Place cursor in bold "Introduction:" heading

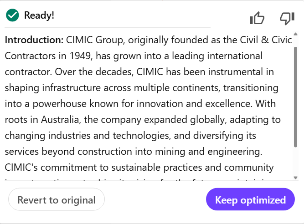point(34,40)
